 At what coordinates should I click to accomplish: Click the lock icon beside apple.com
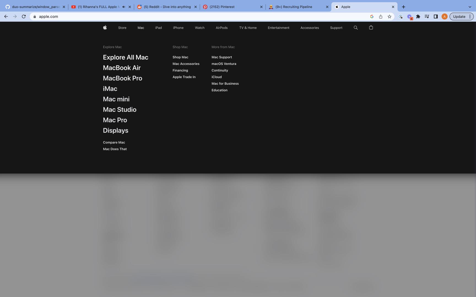35,16
